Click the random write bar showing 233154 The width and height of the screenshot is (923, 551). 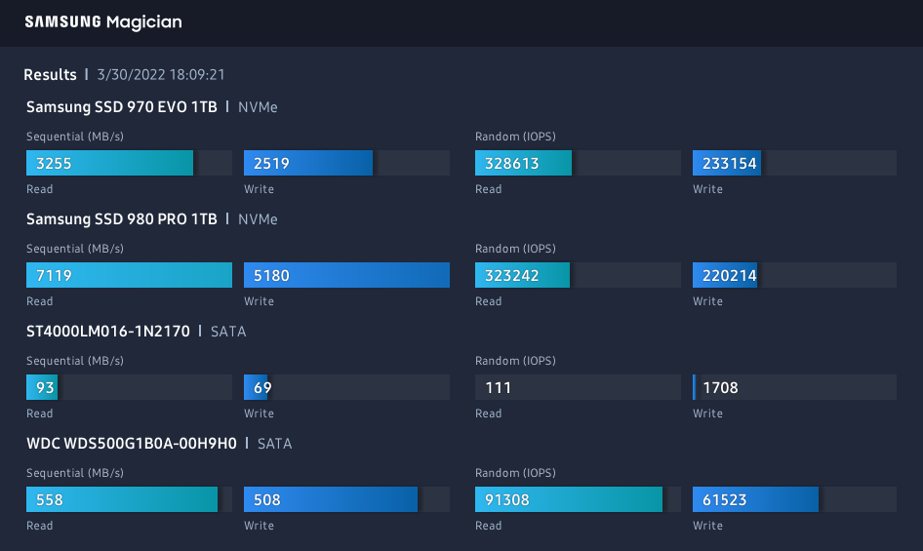coord(726,163)
